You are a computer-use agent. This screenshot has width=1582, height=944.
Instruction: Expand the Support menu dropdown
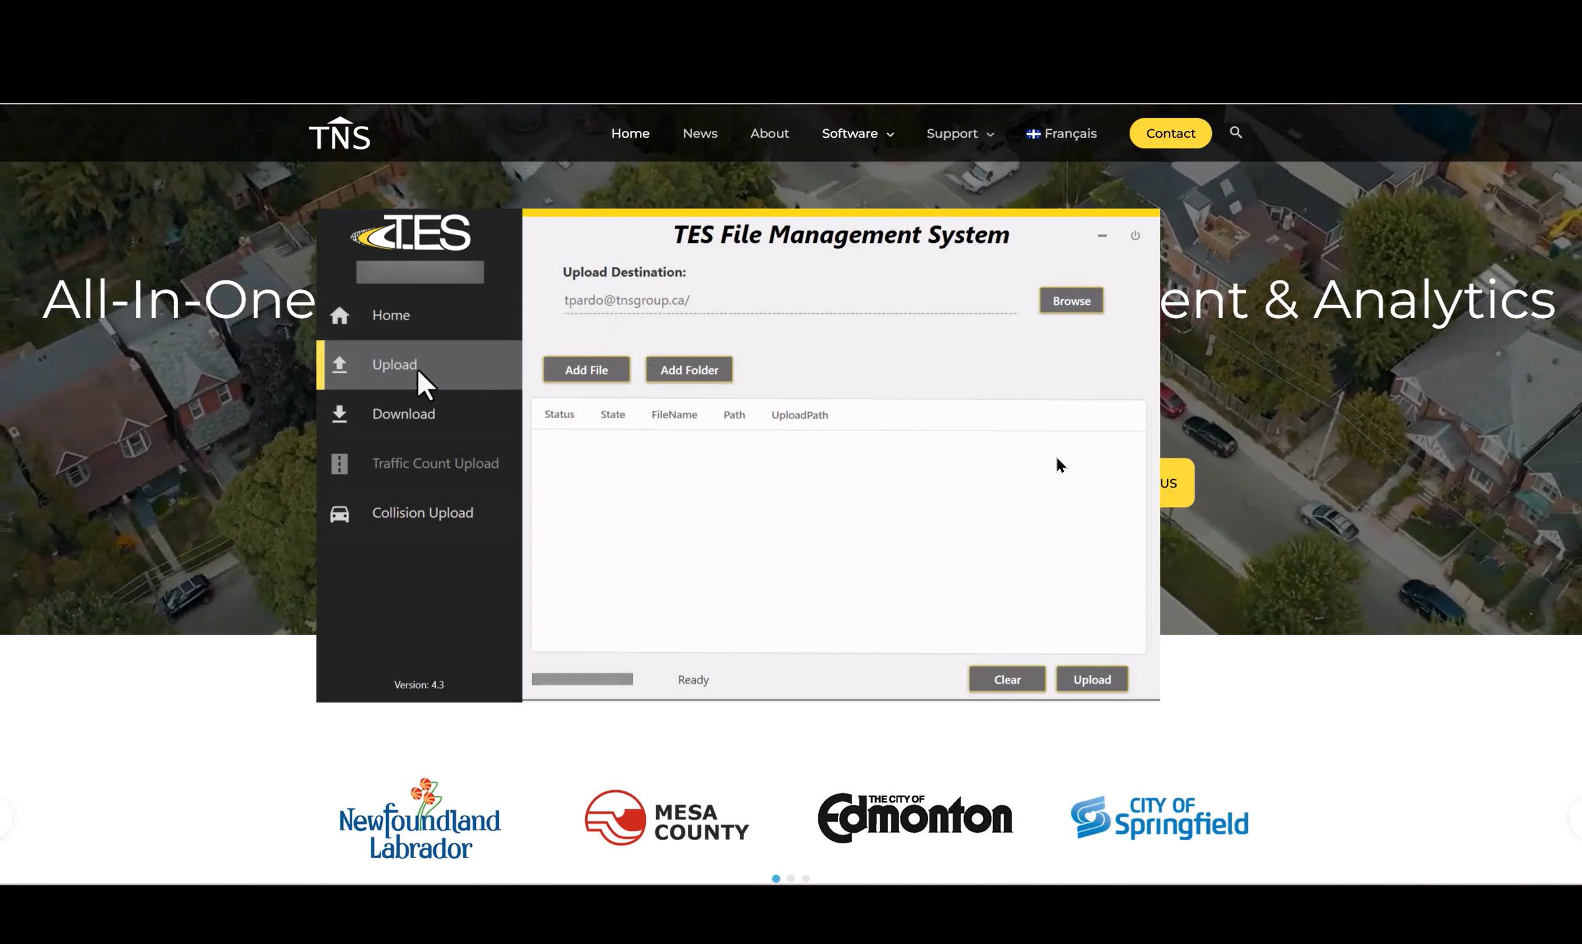coord(959,133)
